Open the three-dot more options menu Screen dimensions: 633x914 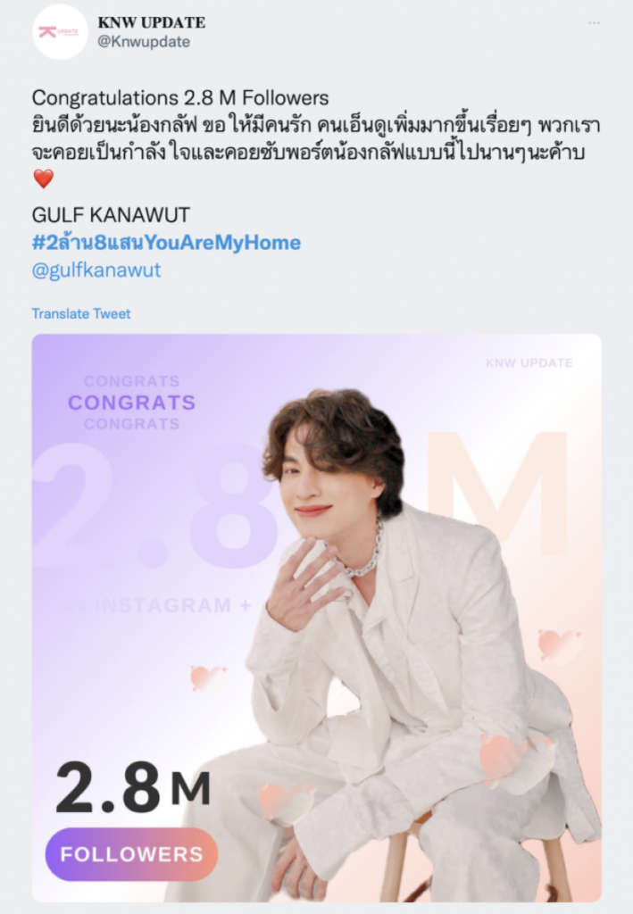(x=594, y=22)
